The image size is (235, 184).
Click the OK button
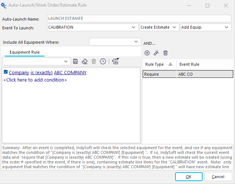(x=189, y=177)
